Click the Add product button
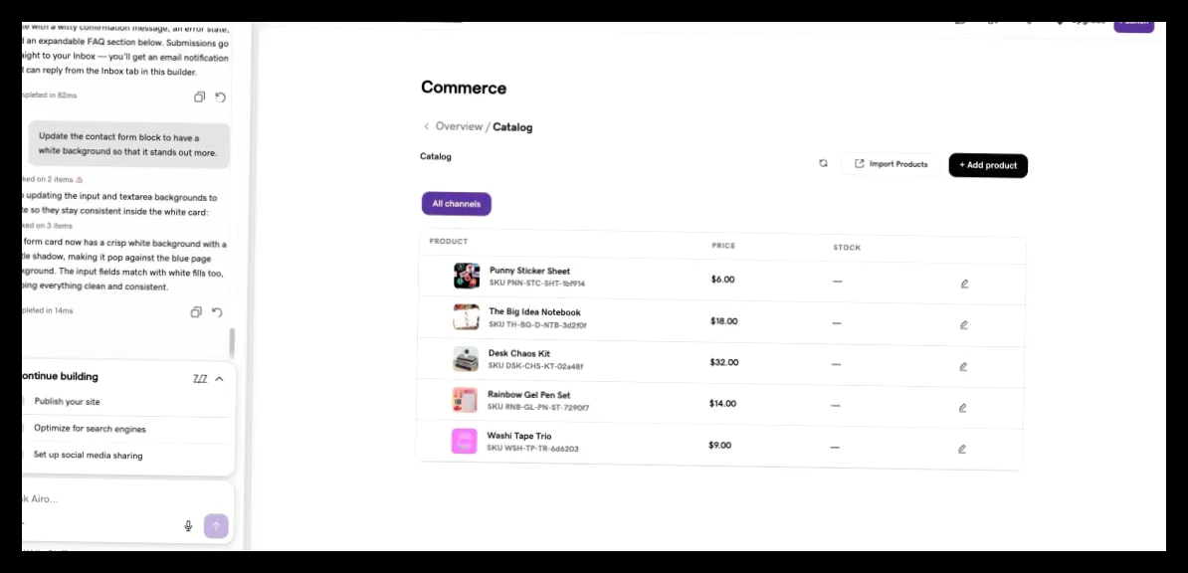This screenshot has height=573, width=1188. (x=988, y=165)
